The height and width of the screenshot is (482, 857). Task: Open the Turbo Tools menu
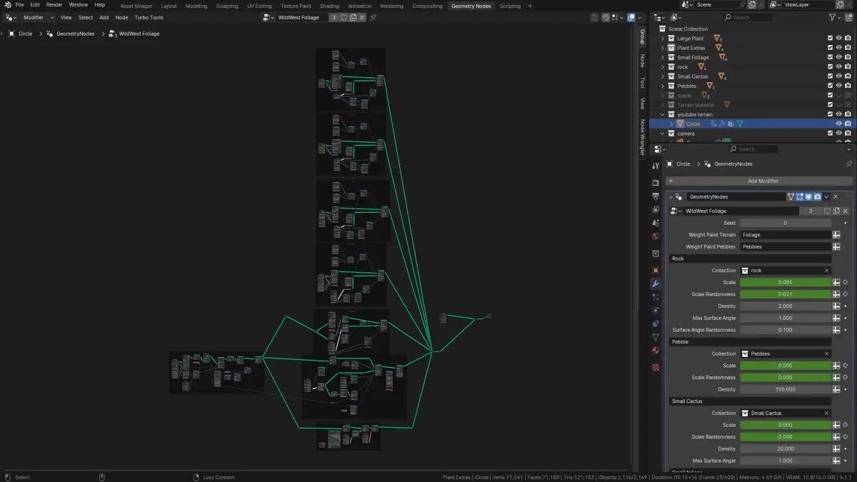[x=149, y=17]
